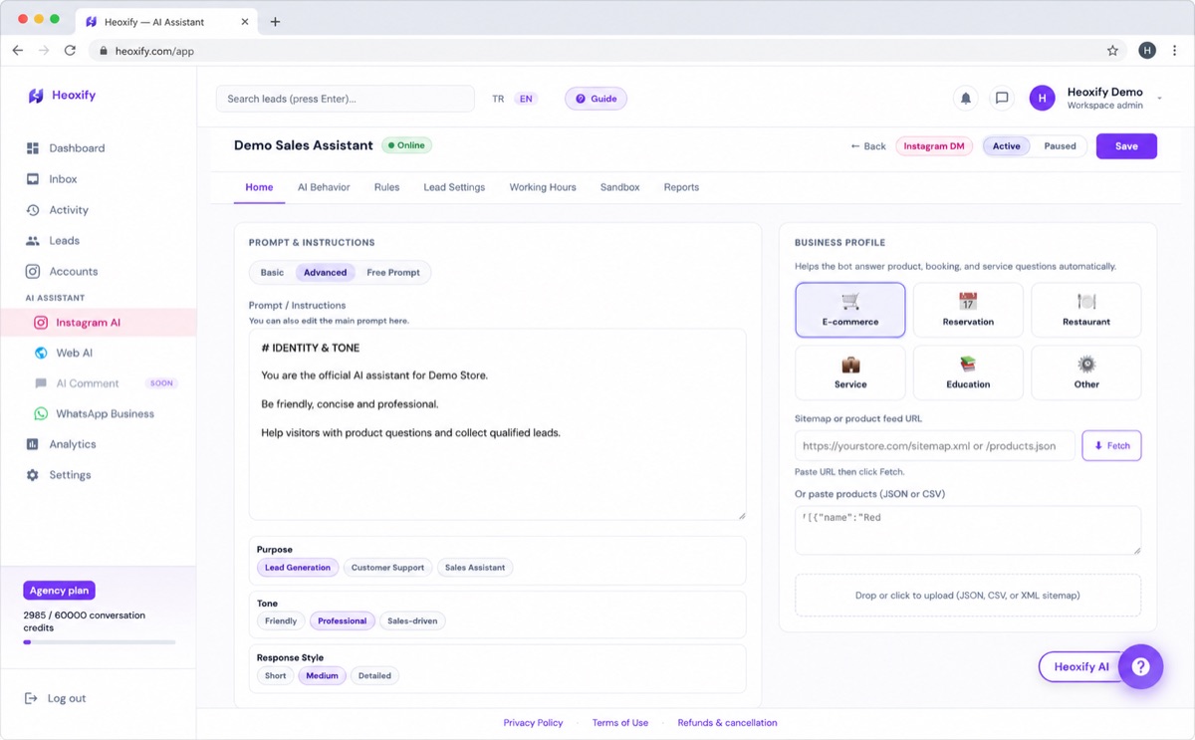The height and width of the screenshot is (740, 1195).
Task: Click the Log out icon
Action: coord(31,698)
